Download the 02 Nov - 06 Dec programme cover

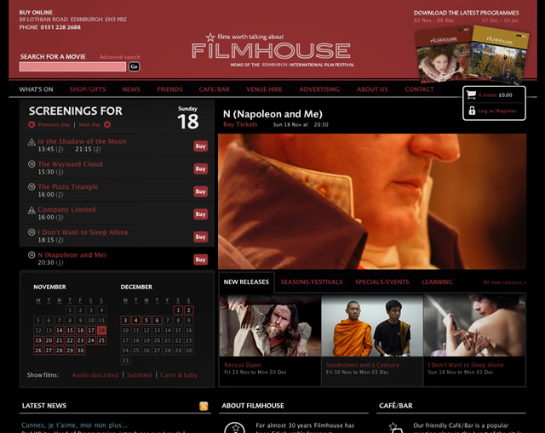pos(444,54)
